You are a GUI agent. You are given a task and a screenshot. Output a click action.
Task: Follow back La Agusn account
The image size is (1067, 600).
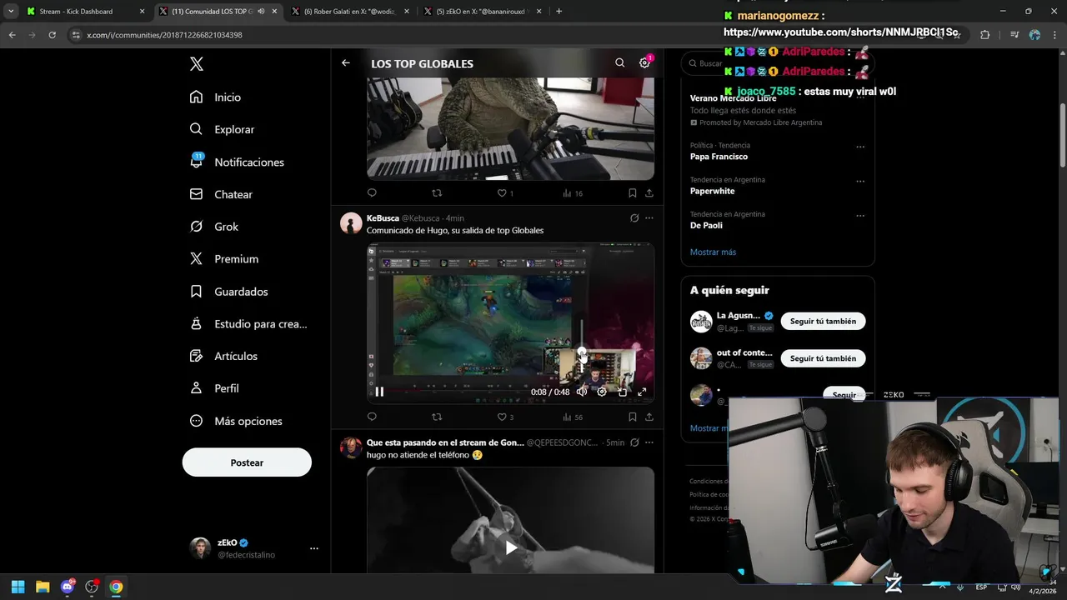[823, 321]
